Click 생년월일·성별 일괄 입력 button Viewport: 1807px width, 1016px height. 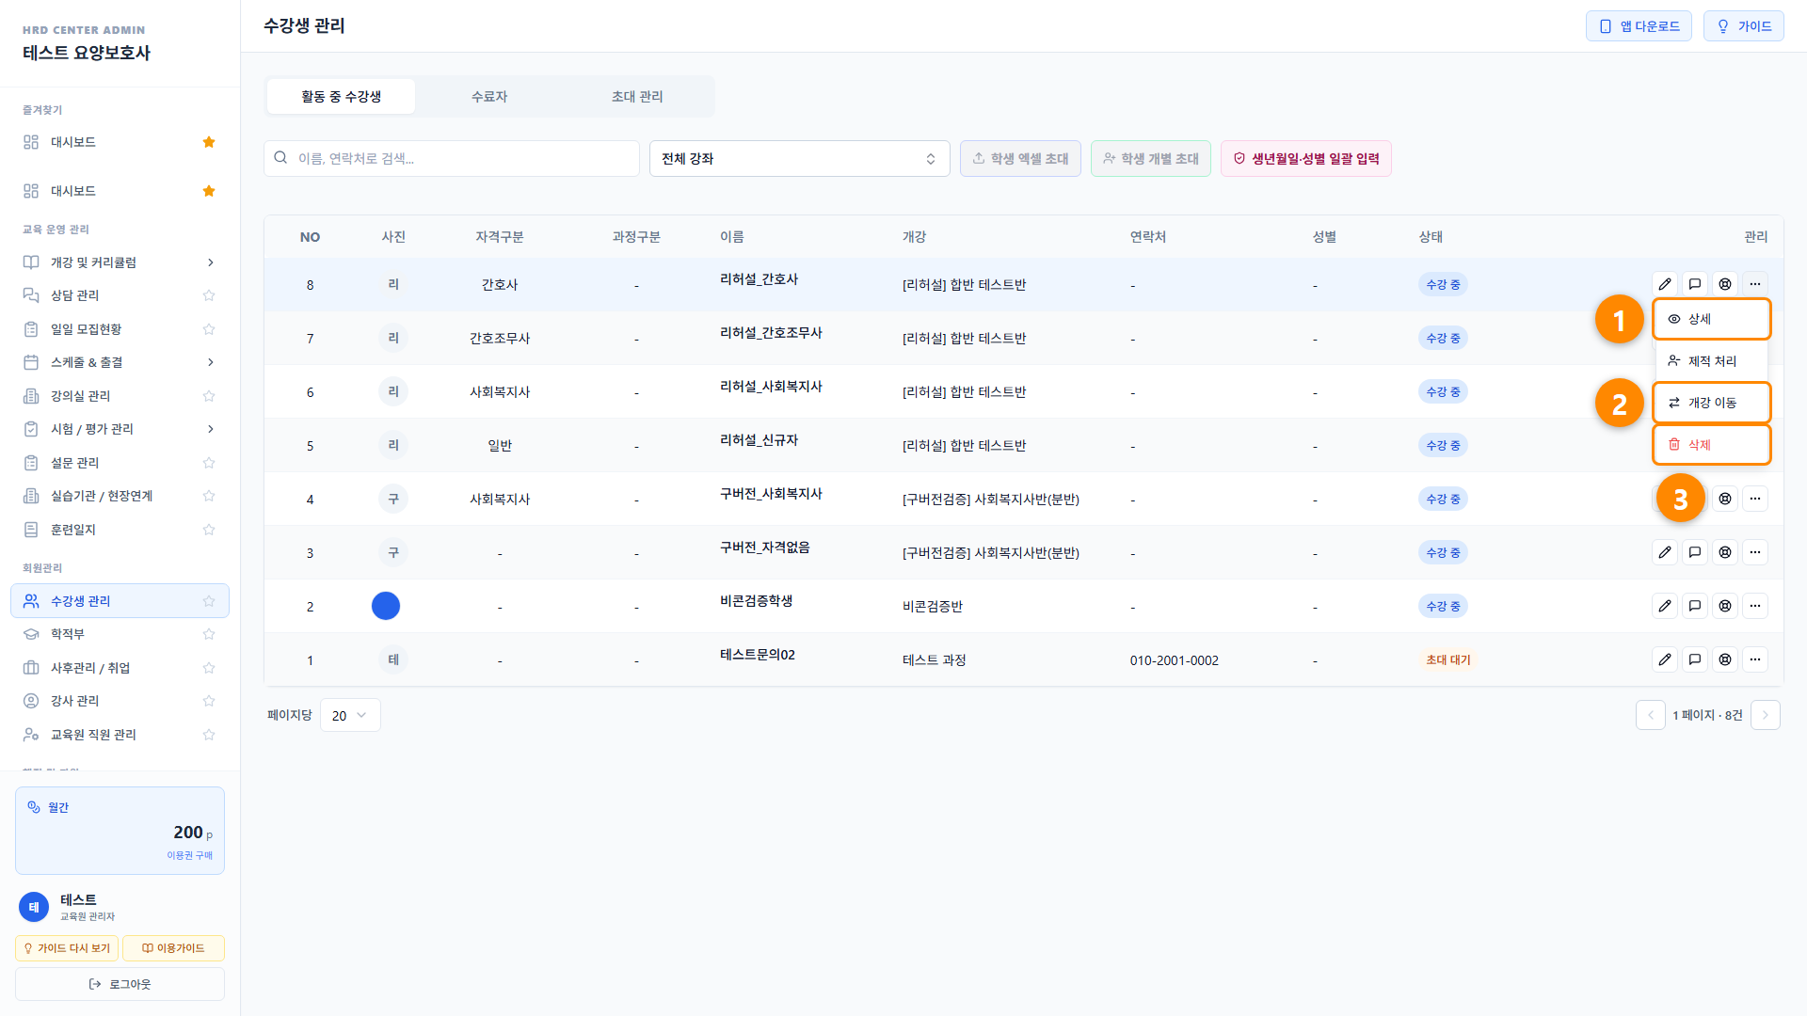[x=1305, y=158]
